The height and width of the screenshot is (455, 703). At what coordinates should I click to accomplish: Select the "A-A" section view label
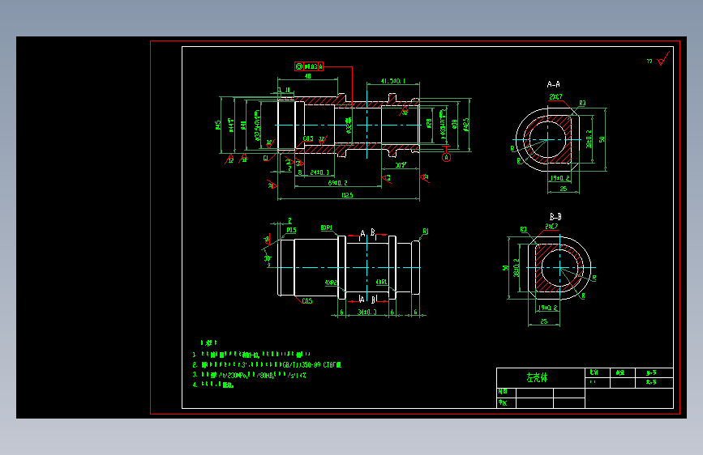click(x=553, y=84)
